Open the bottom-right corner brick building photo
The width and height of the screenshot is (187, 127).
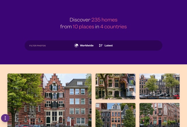(x=159, y=115)
